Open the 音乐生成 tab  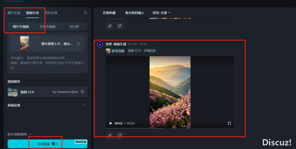coord(51,13)
